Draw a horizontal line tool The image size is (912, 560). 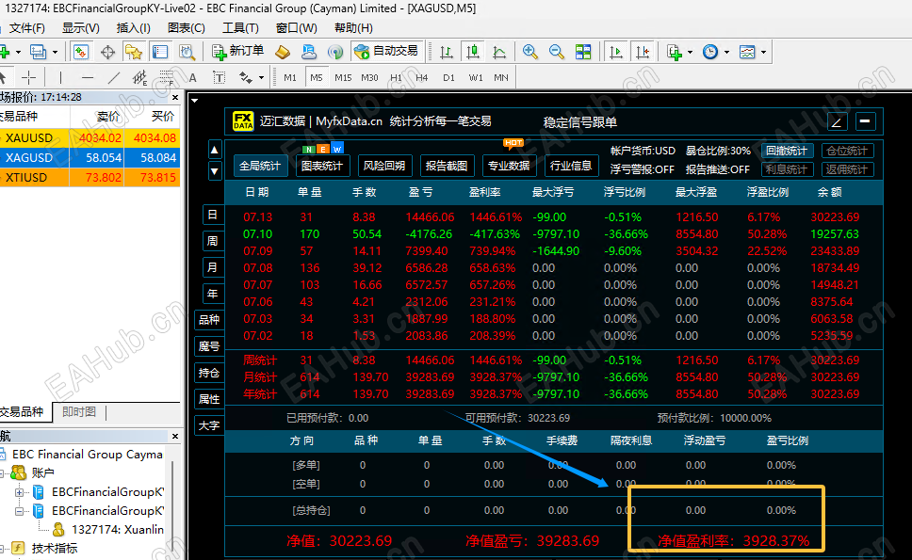pos(88,77)
